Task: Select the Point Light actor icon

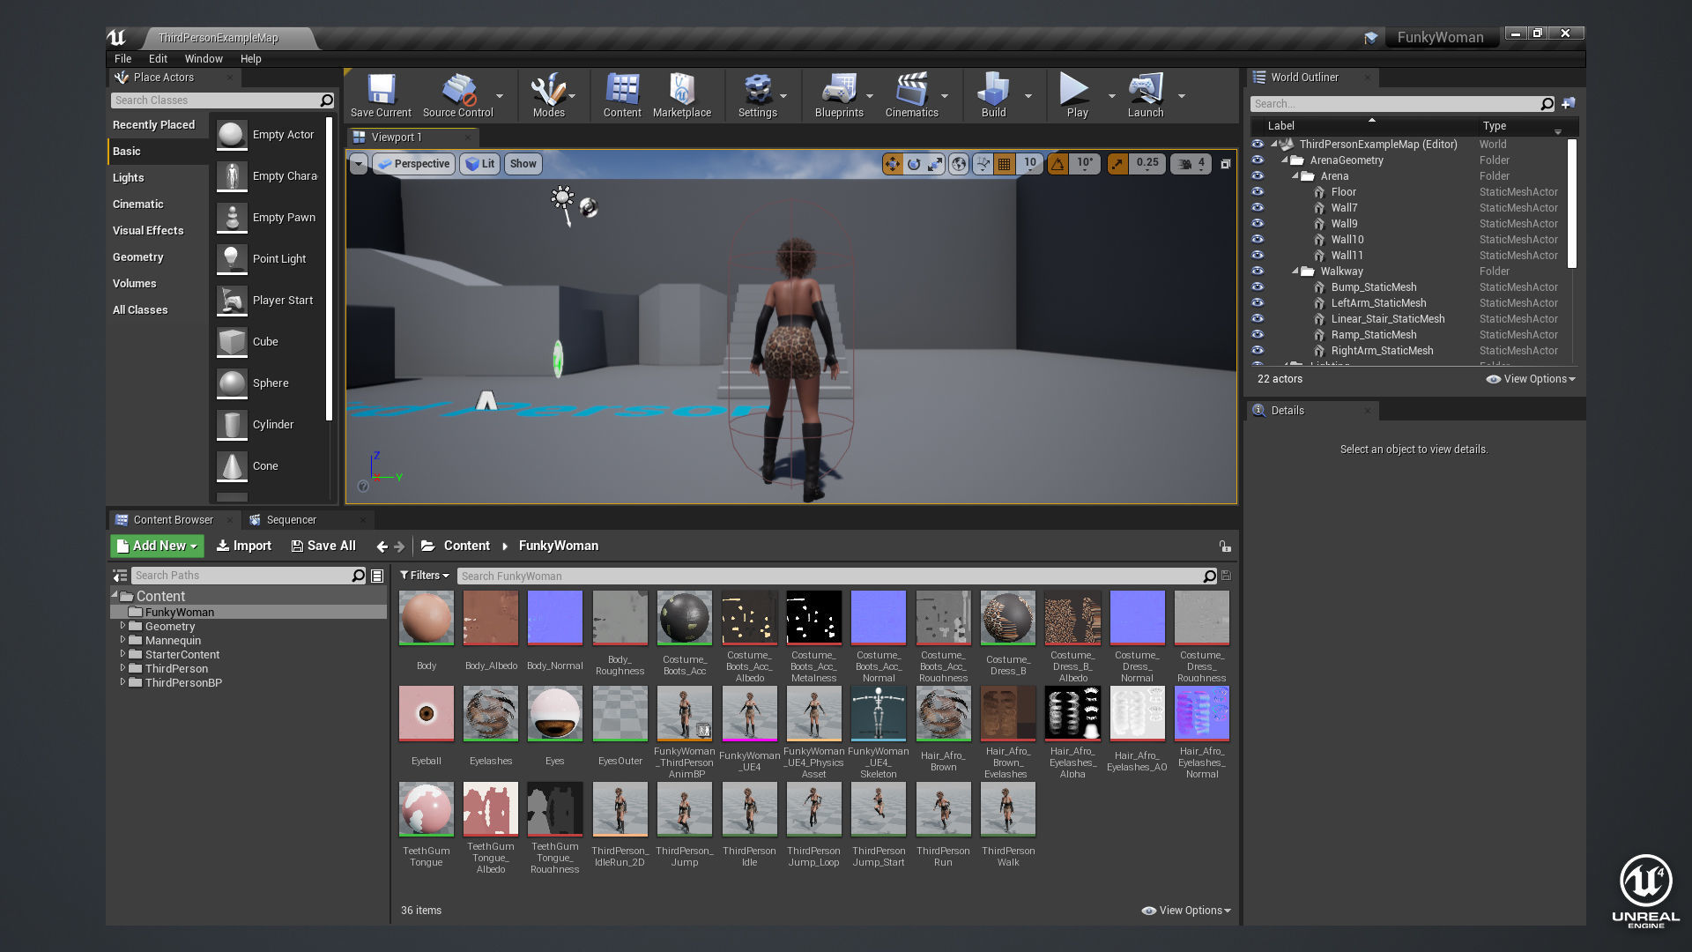Action: pos(232,259)
